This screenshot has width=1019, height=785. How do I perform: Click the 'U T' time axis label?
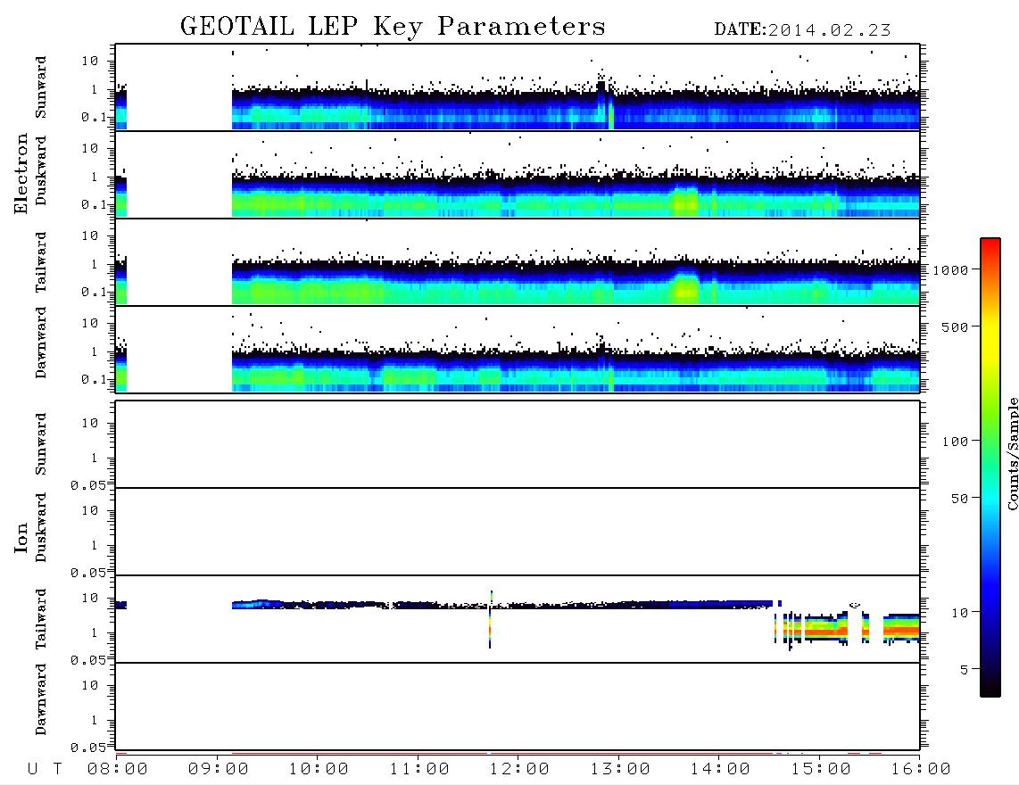(45, 770)
